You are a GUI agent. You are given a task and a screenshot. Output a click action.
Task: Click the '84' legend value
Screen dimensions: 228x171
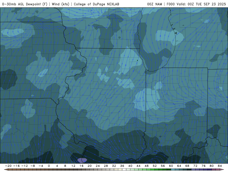coord(220,166)
